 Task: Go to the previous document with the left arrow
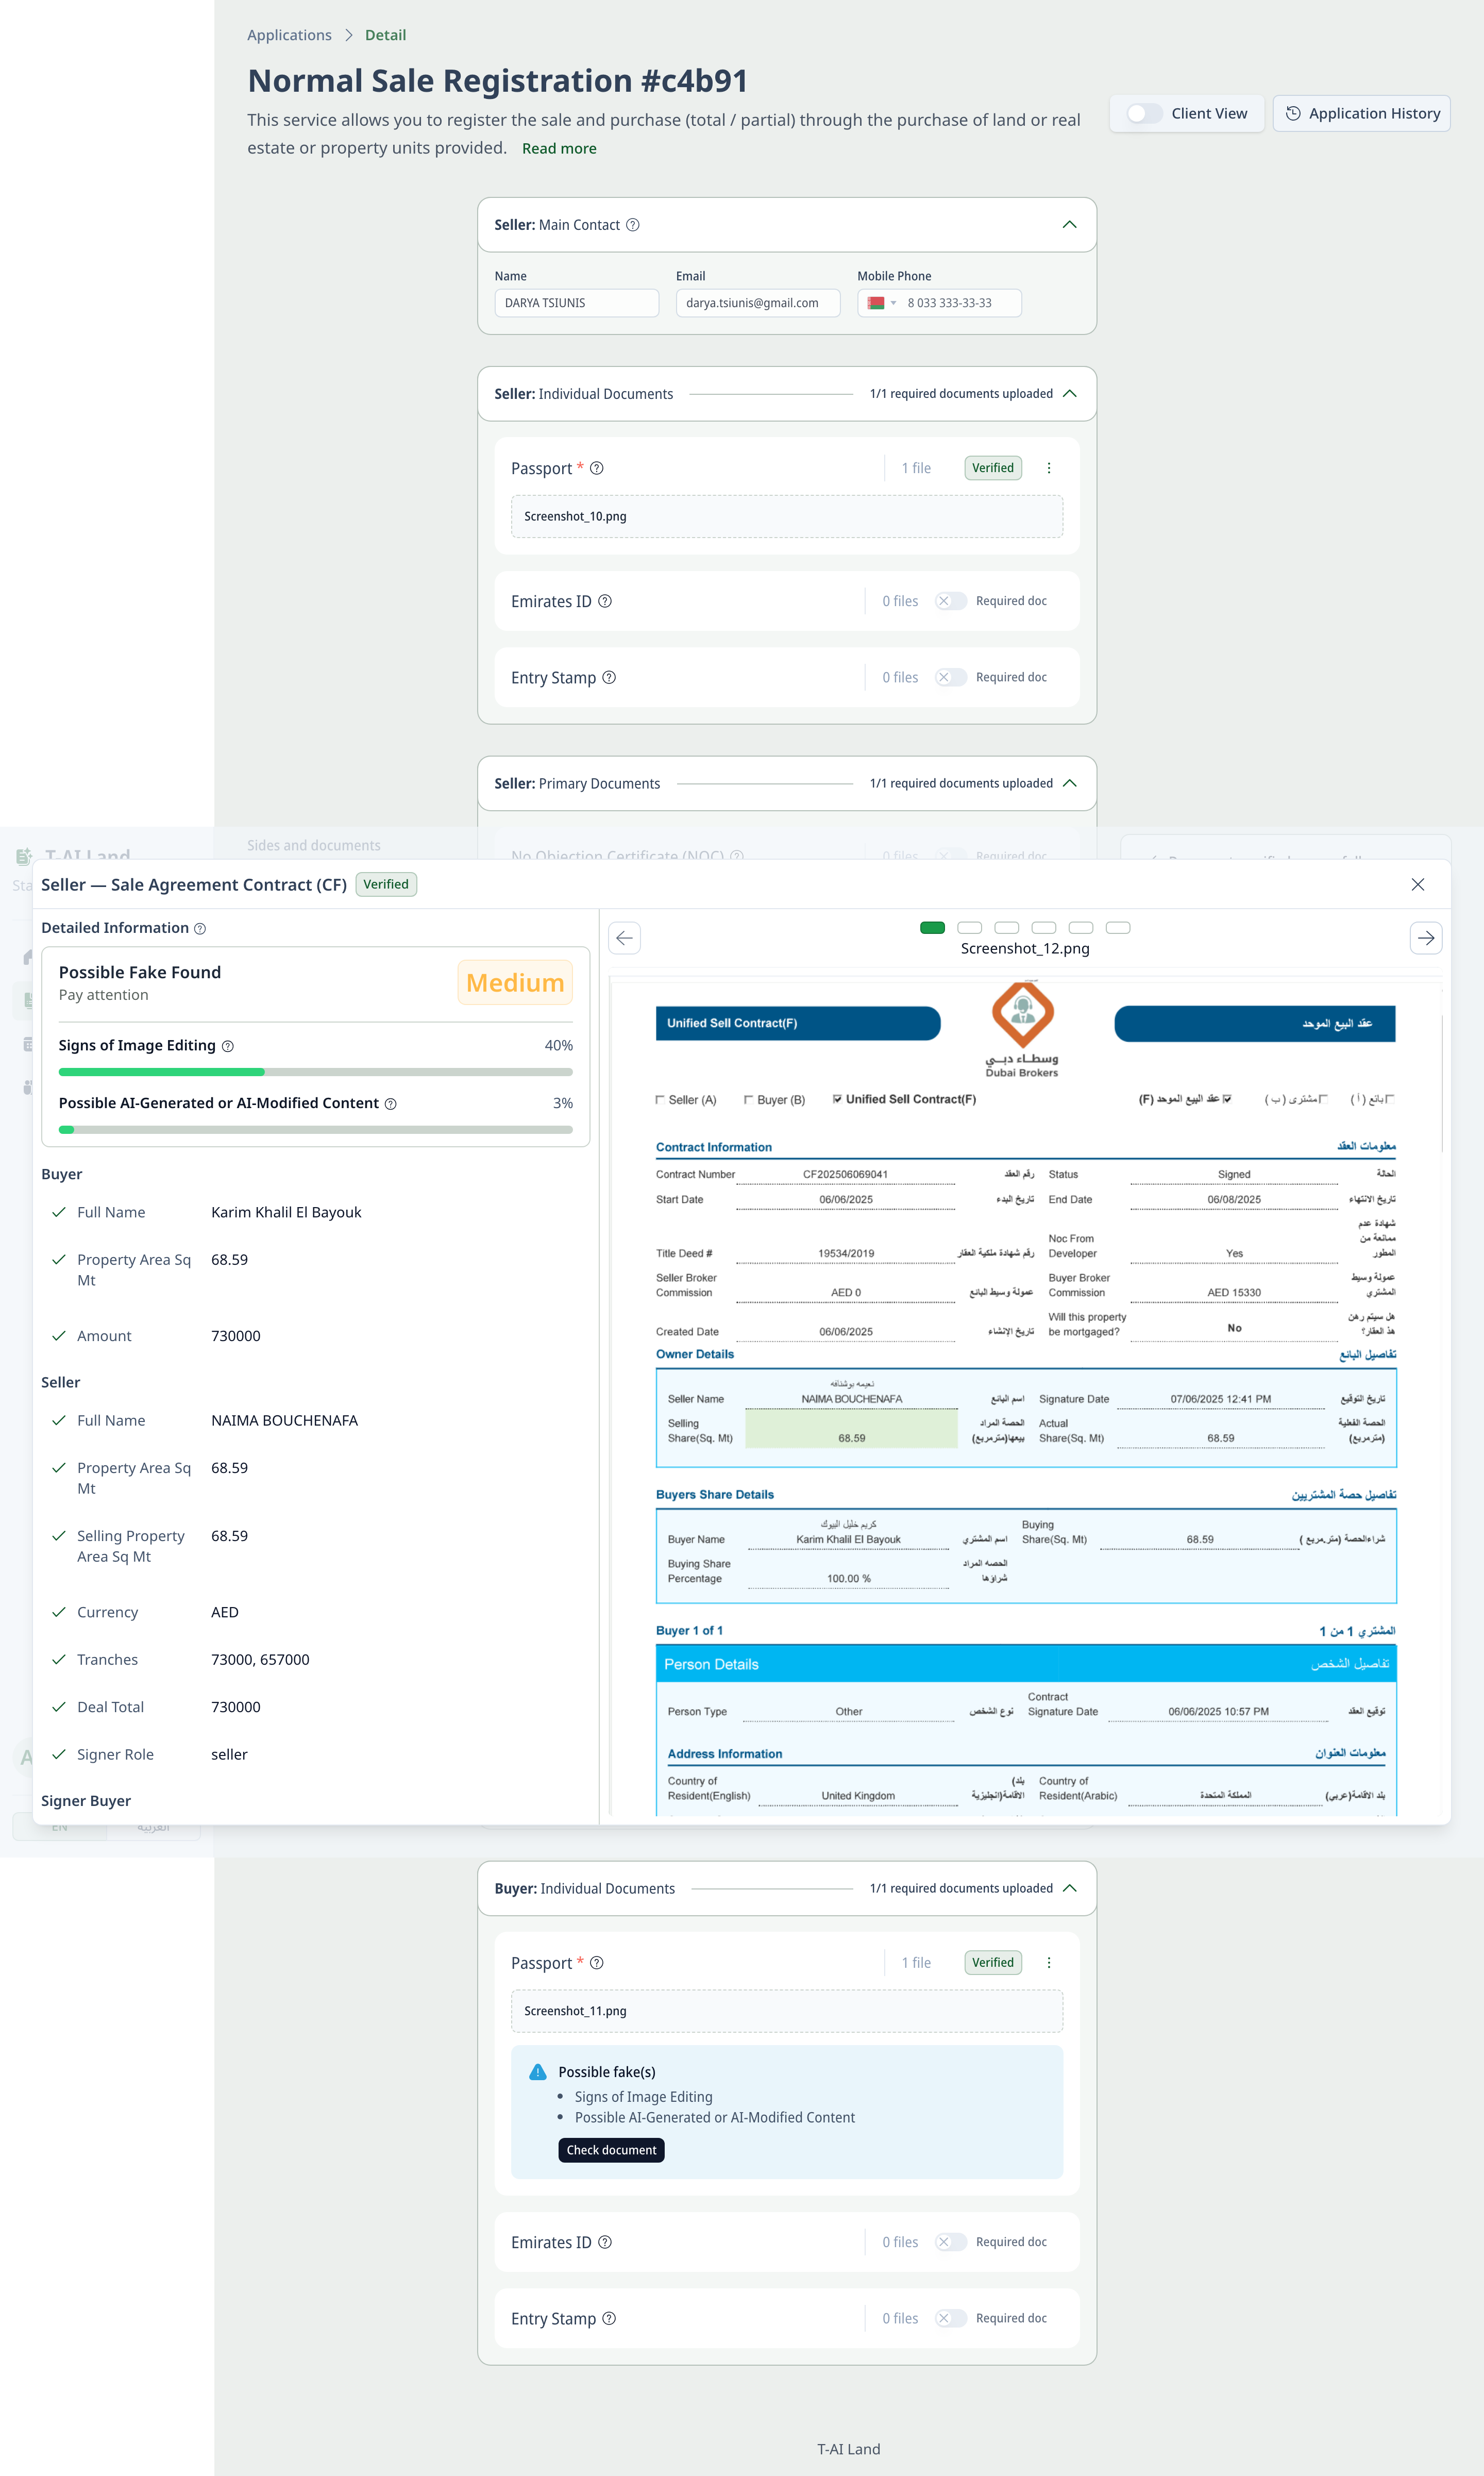pos(624,938)
